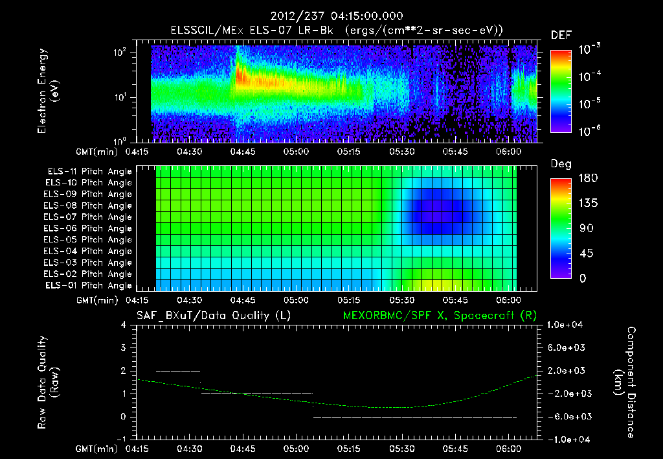Screen dimensions: 663x459
Task: Click the Deg pitch angle color bar
Action: pyautogui.click(x=561, y=229)
